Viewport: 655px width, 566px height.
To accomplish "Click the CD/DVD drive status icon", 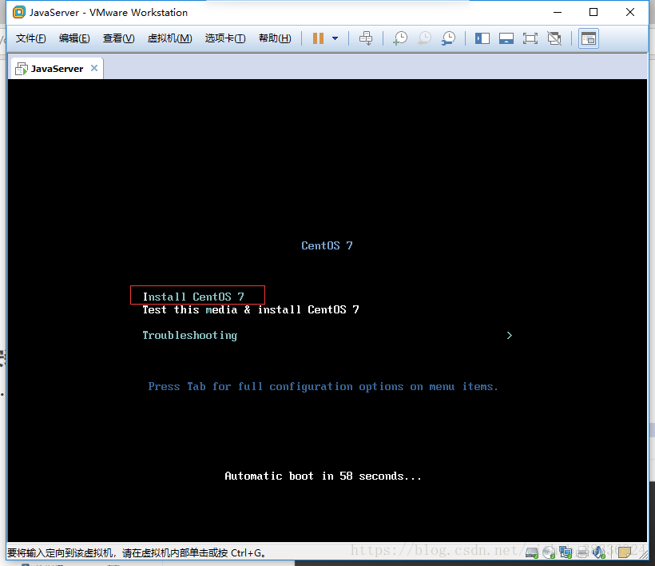I will [549, 552].
